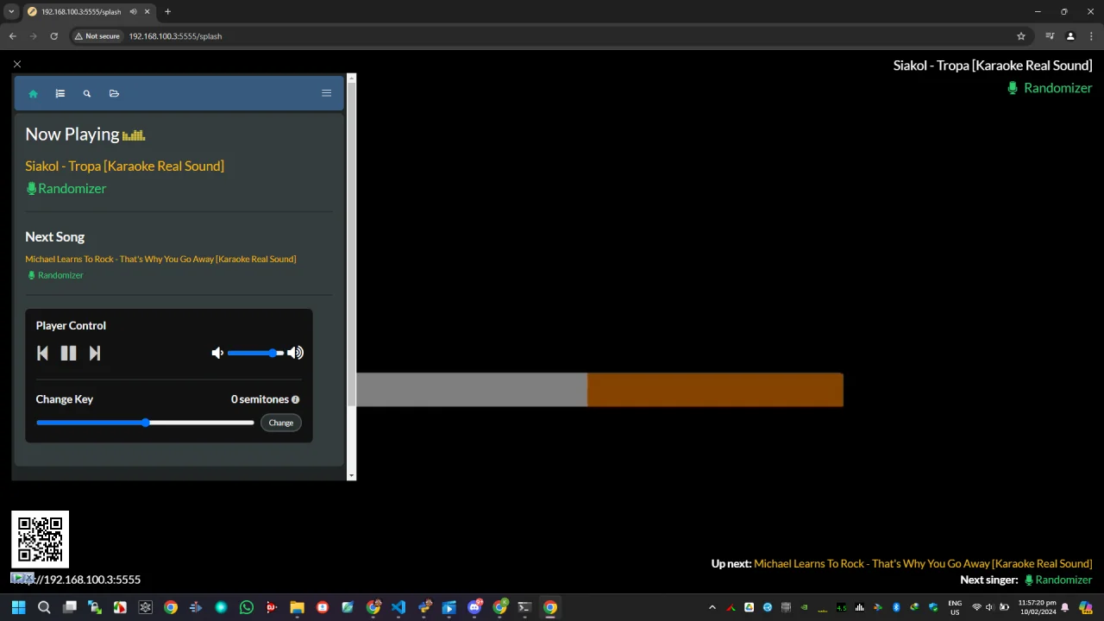Click the semitones info icon

point(295,399)
